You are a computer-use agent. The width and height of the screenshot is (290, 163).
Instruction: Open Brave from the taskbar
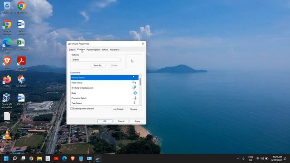pyautogui.click(x=72, y=158)
